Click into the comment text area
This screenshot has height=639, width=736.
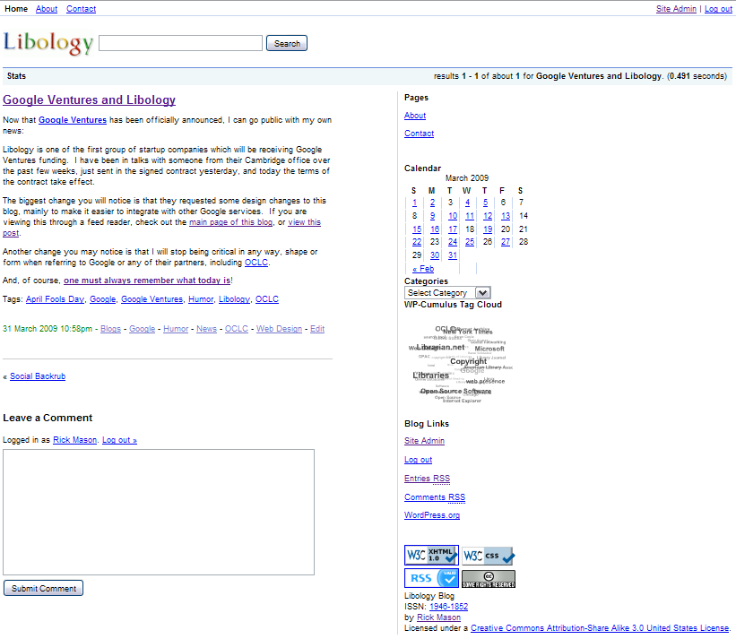click(x=159, y=512)
